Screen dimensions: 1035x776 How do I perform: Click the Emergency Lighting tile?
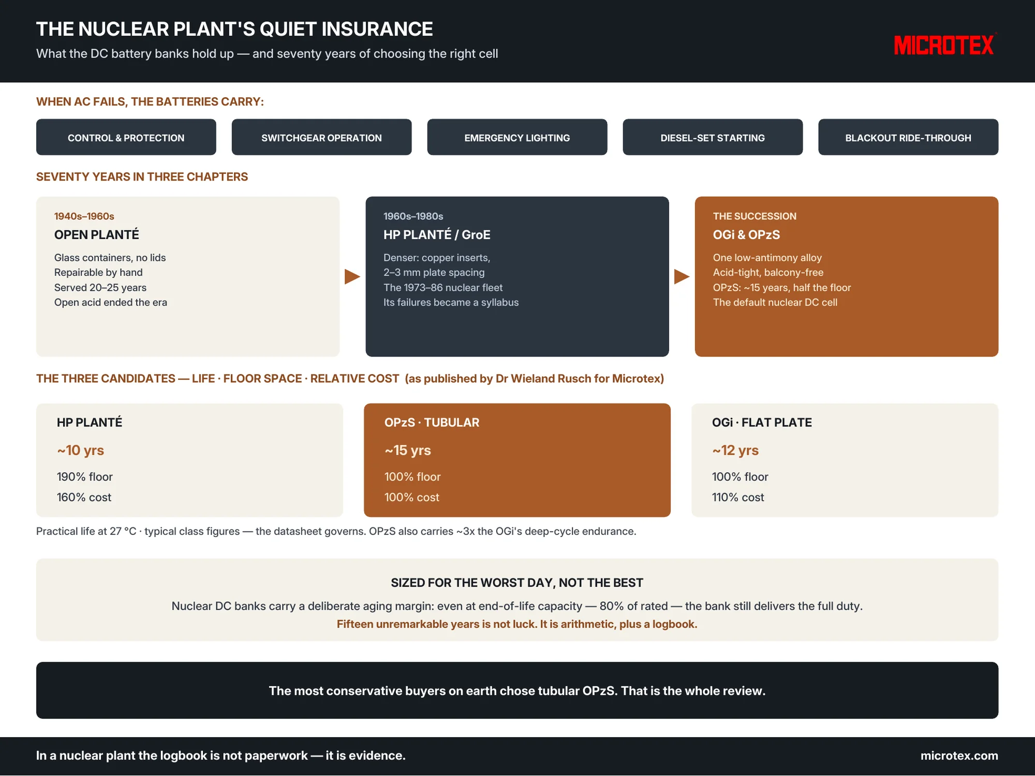(517, 137)
